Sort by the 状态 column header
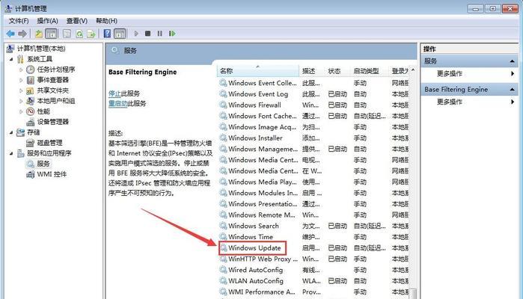The height and width of the screenshot is (299, 523). coord(337,71)
